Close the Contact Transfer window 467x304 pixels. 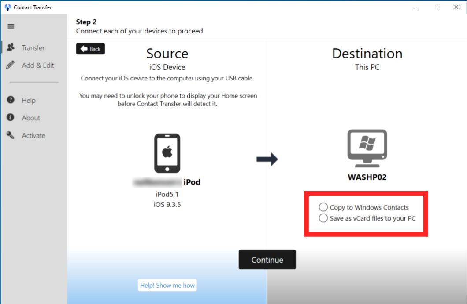pyautogui.click(x=456, y=7)
